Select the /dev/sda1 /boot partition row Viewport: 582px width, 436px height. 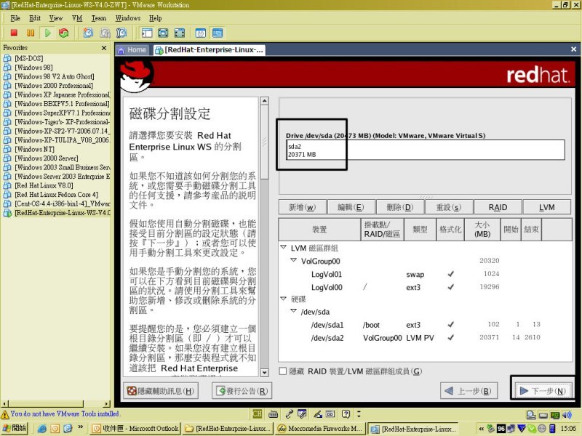click(425, 325)
